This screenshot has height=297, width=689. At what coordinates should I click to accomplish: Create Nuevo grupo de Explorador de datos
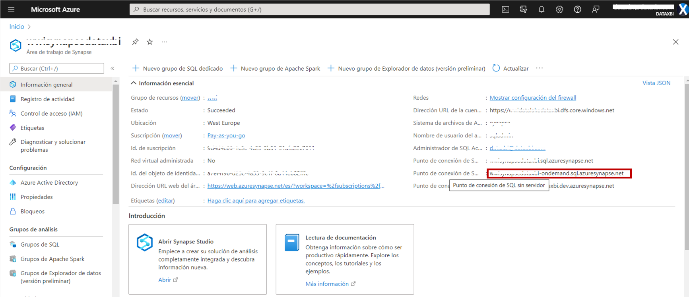[x=406, y=68]
